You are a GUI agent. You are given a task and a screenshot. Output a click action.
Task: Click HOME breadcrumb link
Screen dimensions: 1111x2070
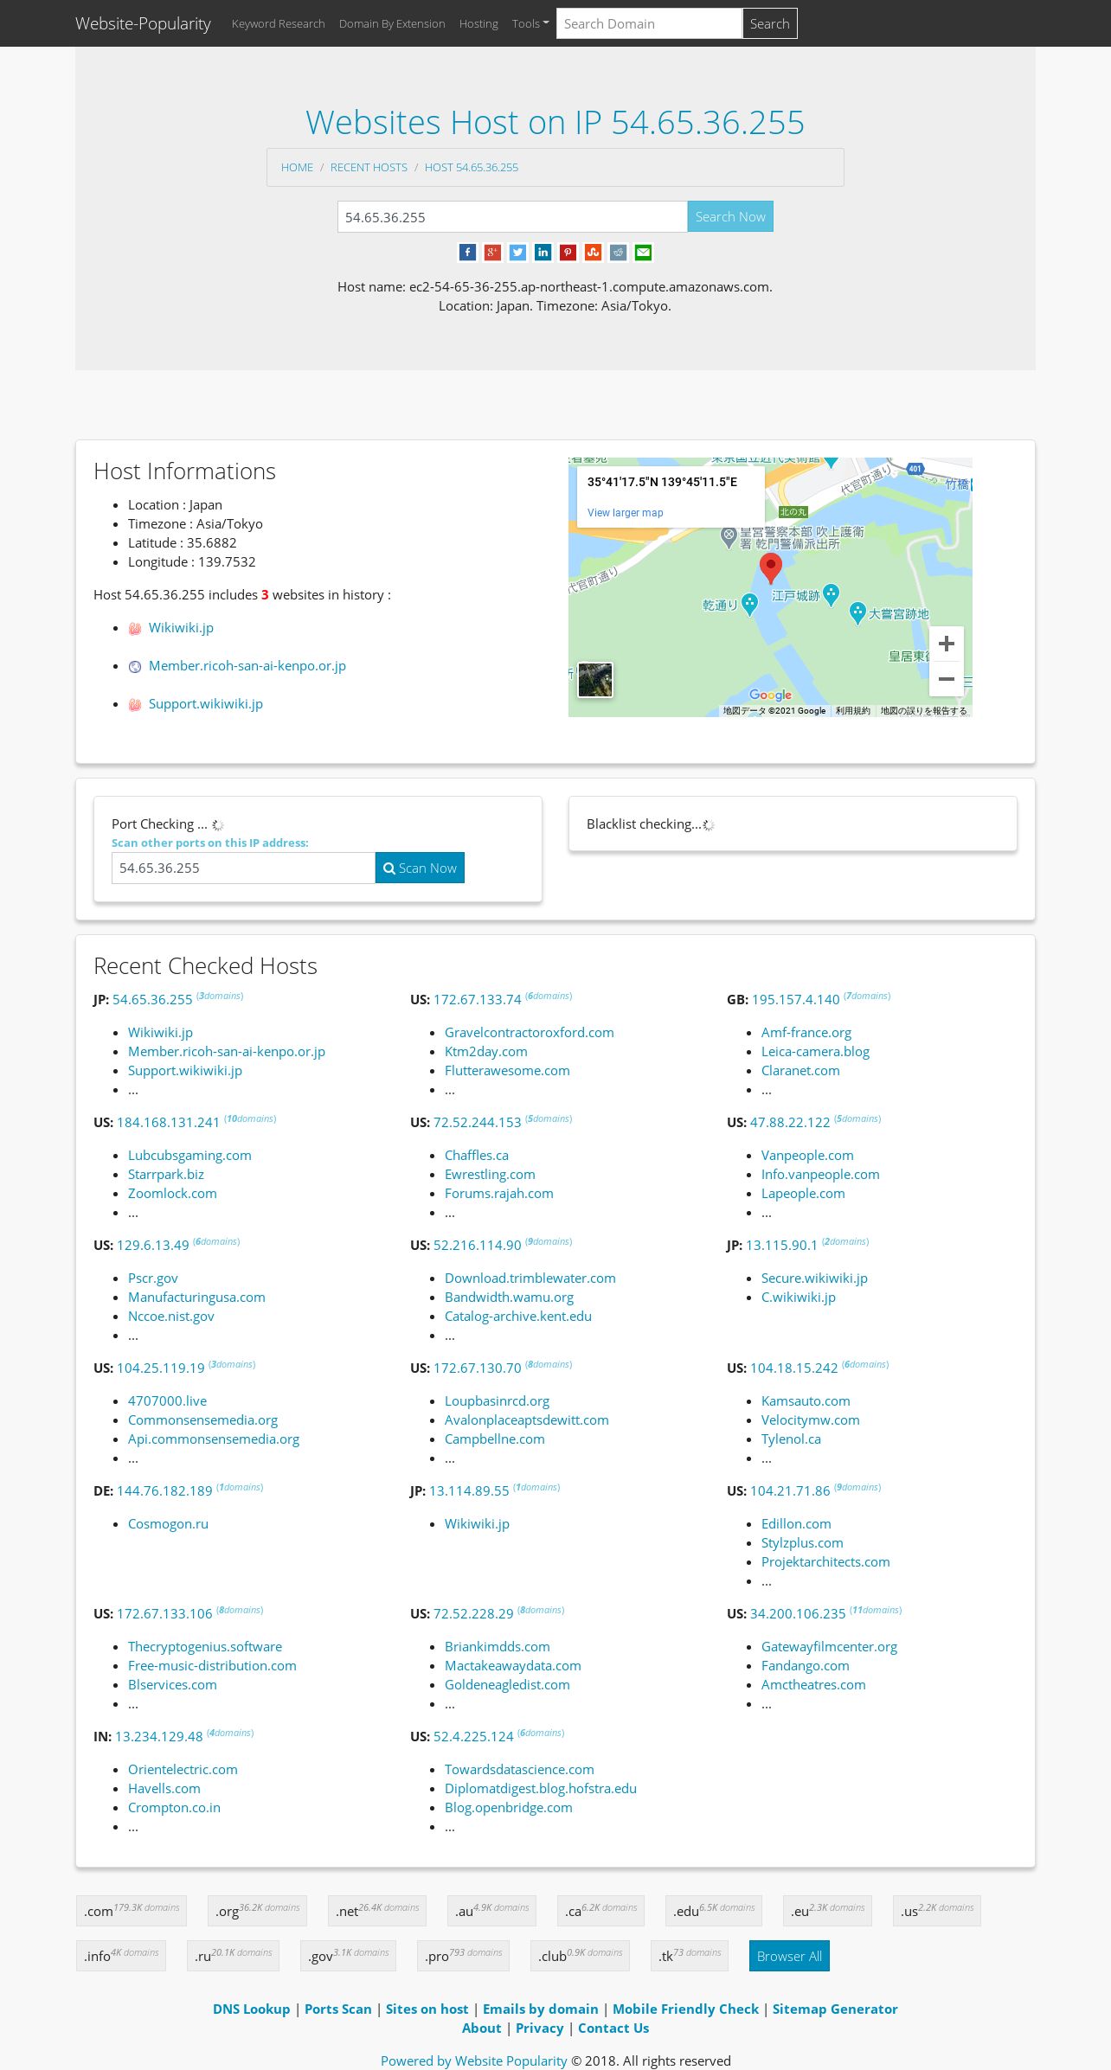coord(297,167)
